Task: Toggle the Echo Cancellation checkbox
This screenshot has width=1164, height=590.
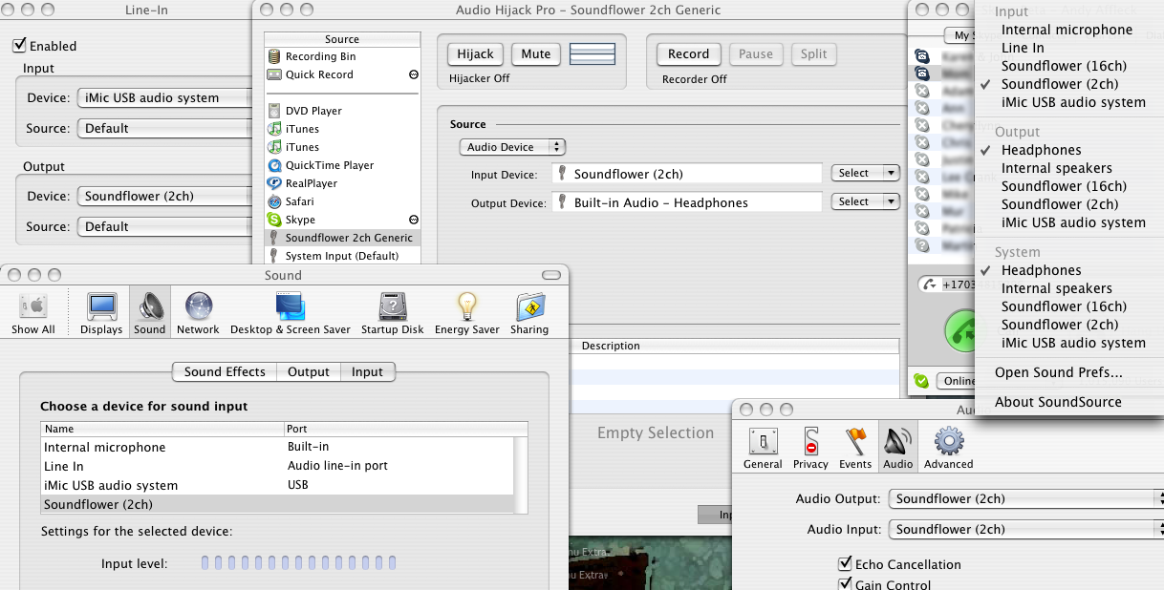Action: coord(845,564)
